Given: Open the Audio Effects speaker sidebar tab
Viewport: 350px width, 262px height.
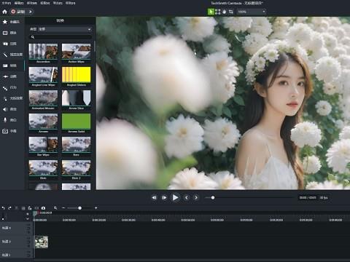Looking at the screenshot, I should (x=12, y=109).
